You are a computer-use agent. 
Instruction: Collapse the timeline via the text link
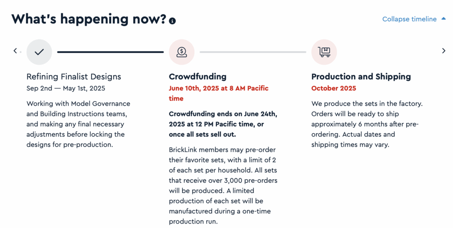[x=409, y=19]
